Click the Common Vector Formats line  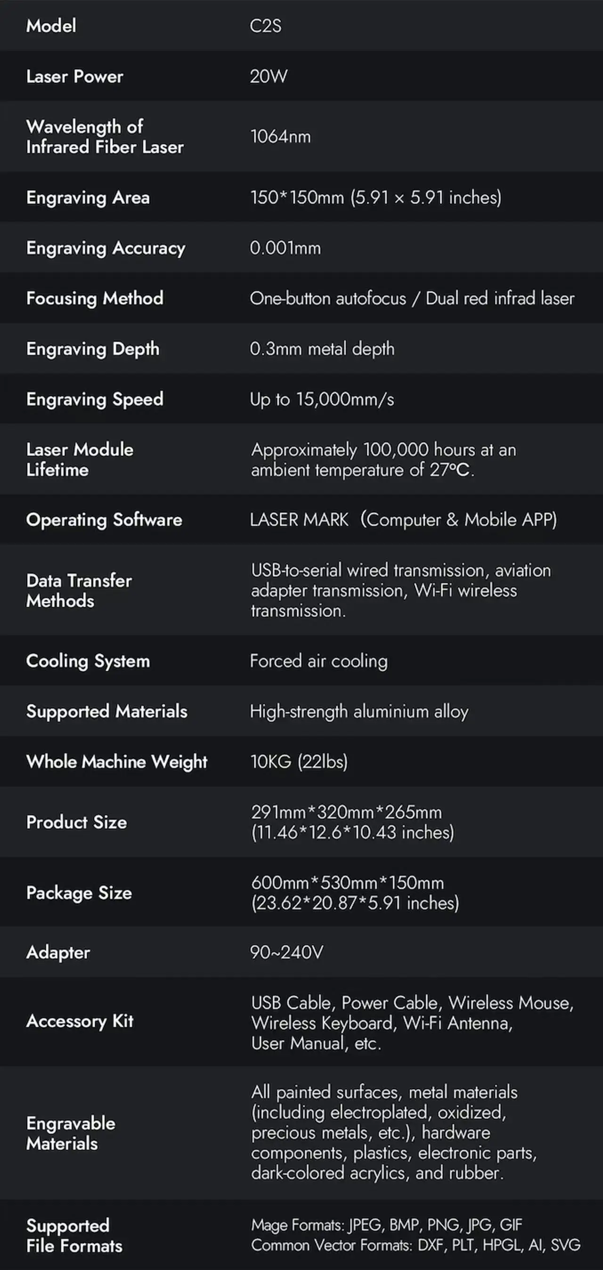pyautogui.click(x=415, y=1245)
